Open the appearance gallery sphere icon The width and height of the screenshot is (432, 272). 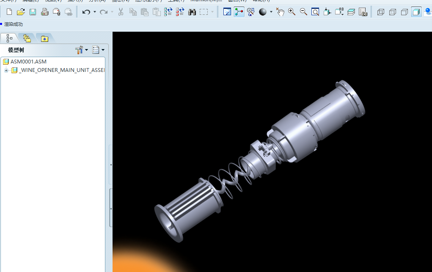(263, 12)
